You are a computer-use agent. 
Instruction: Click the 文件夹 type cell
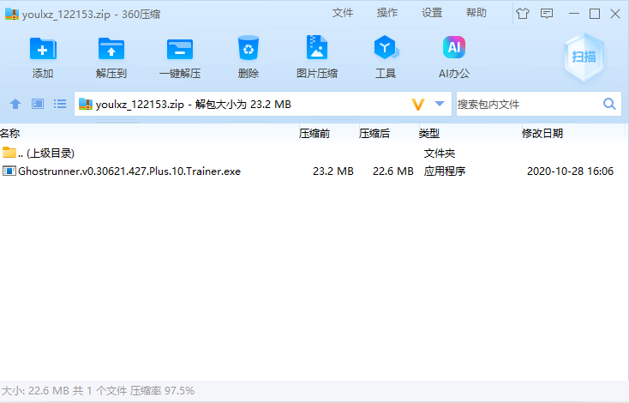coord(440,153)
